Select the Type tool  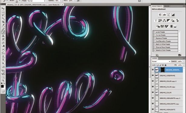3,60
